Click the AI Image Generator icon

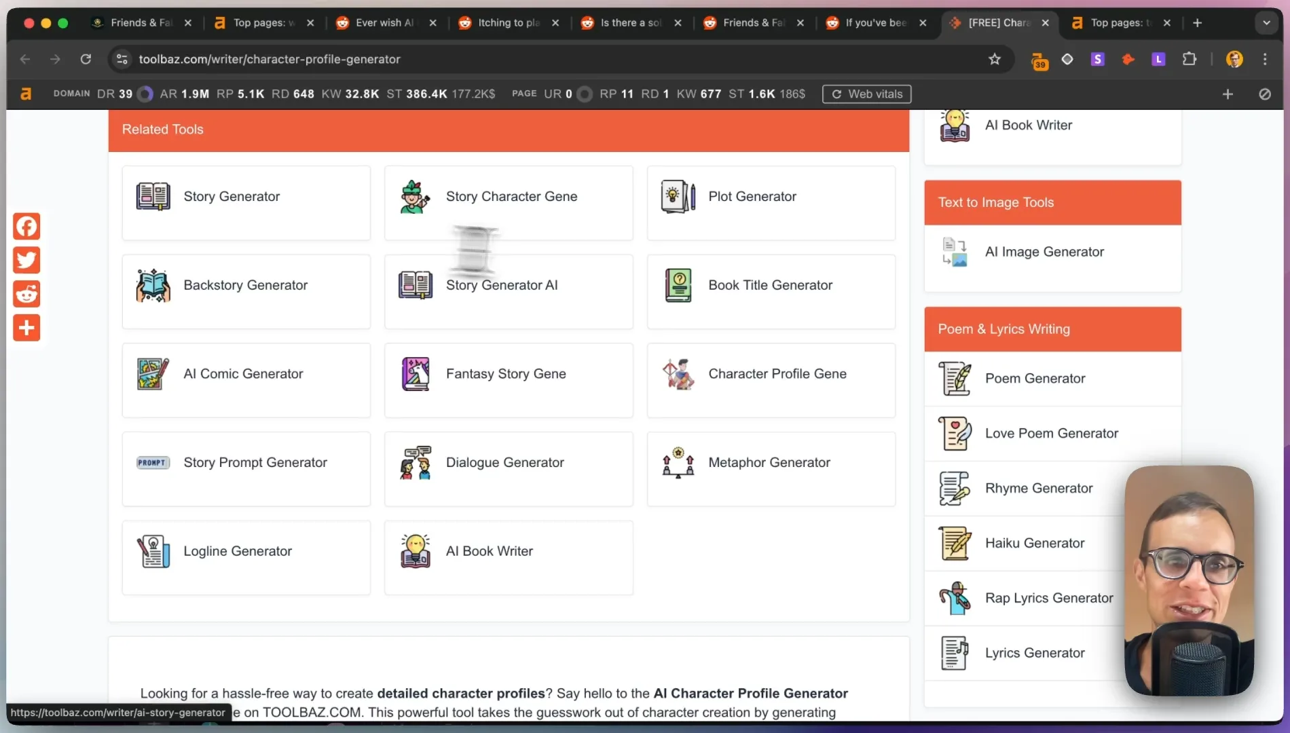954,252
